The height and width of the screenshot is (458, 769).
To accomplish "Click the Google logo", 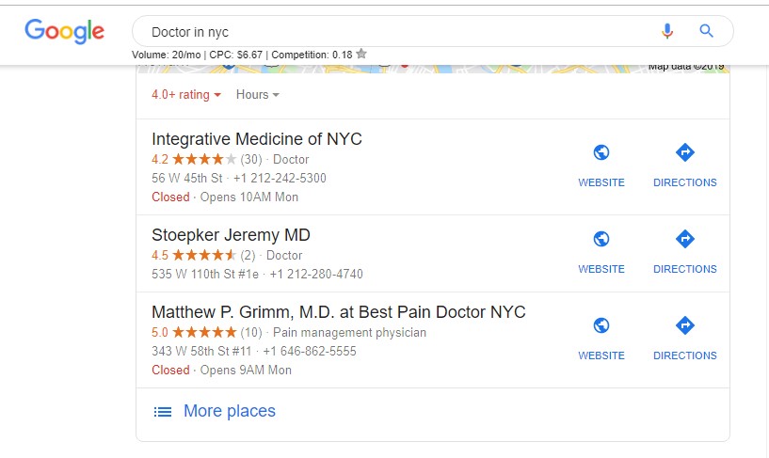I will coord(64,31).
